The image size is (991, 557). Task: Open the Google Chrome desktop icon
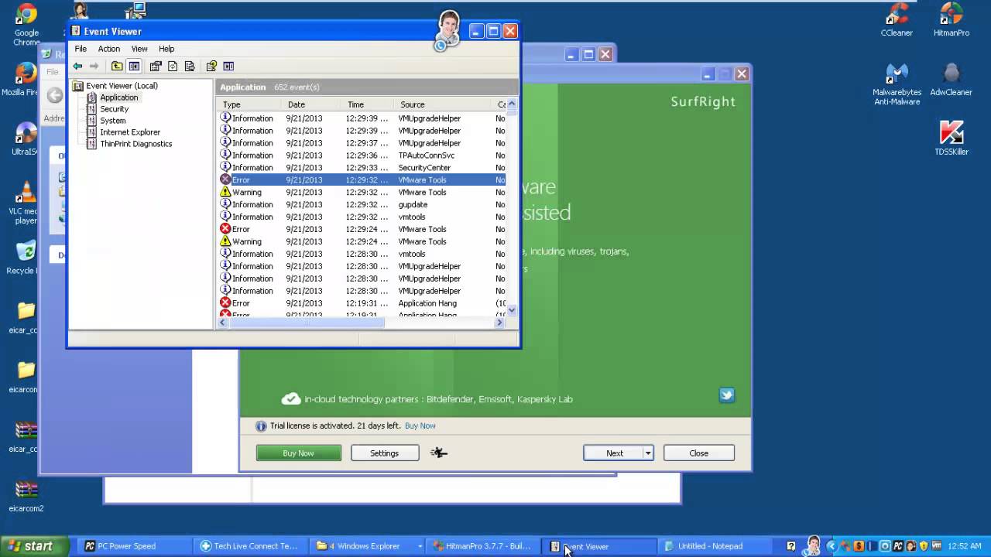coord(26,25)
